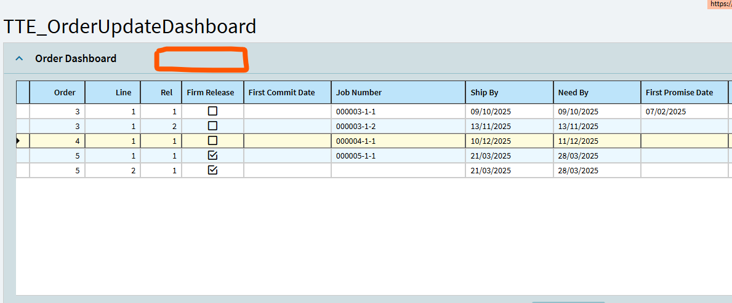Click the Order Dashboard panel title

76,59
